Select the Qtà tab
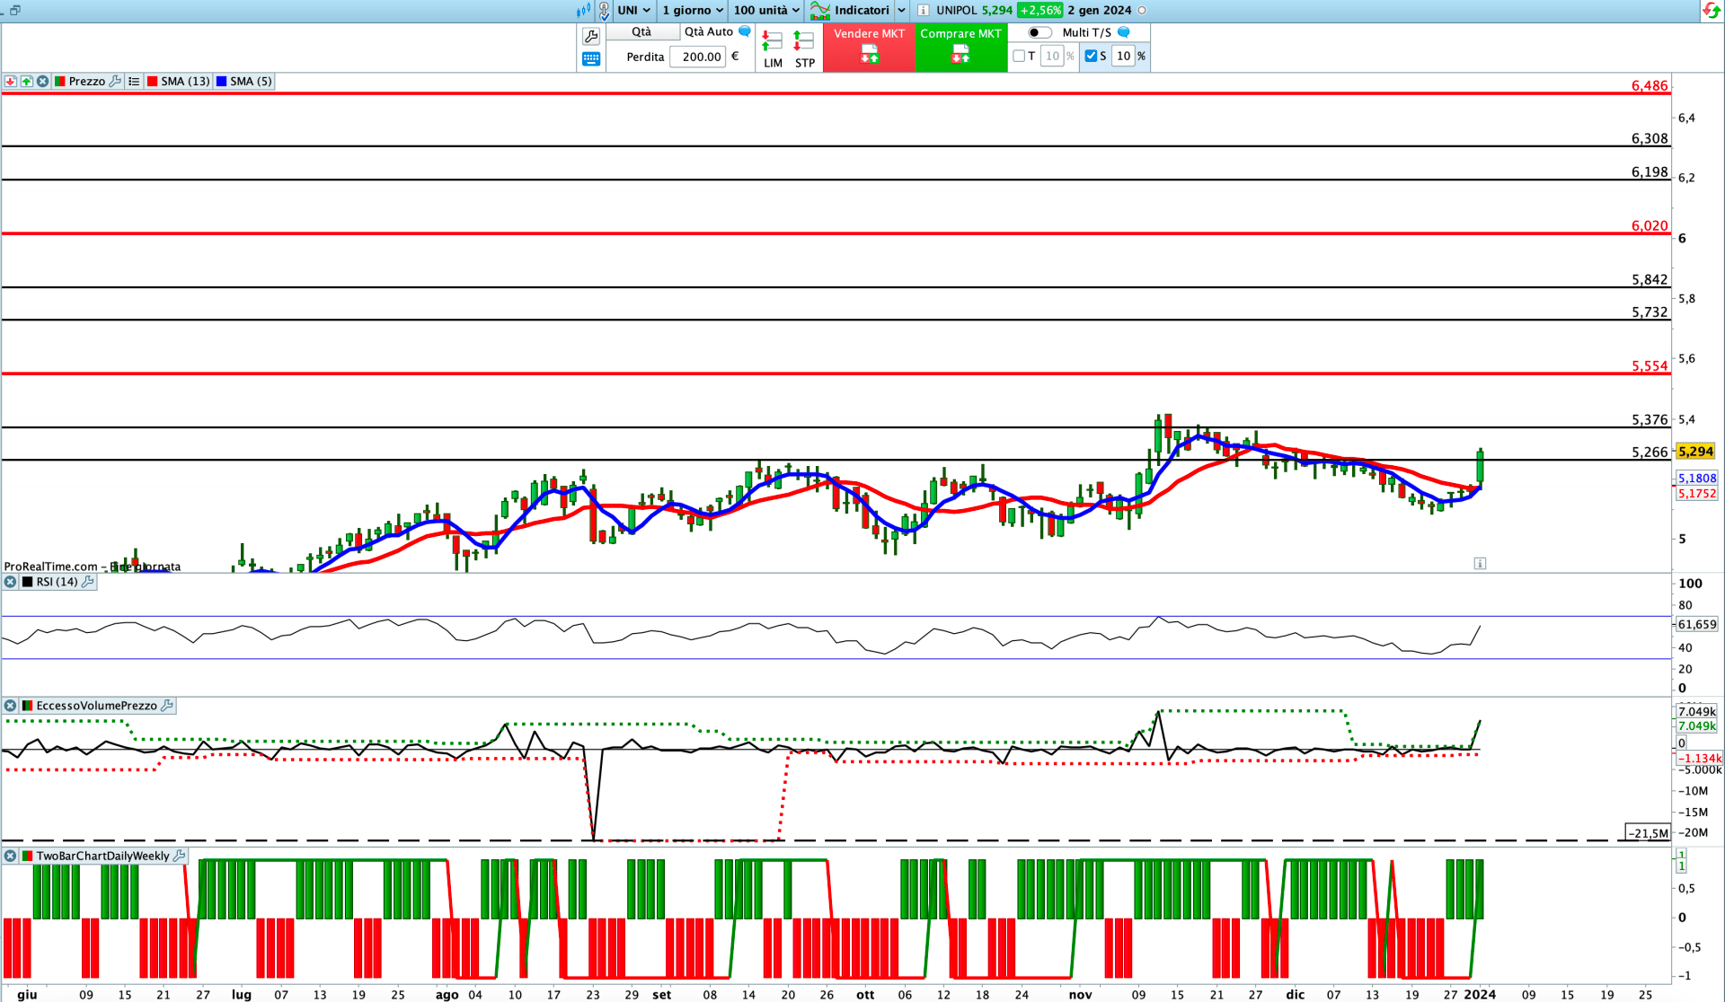 coord(641,31)
